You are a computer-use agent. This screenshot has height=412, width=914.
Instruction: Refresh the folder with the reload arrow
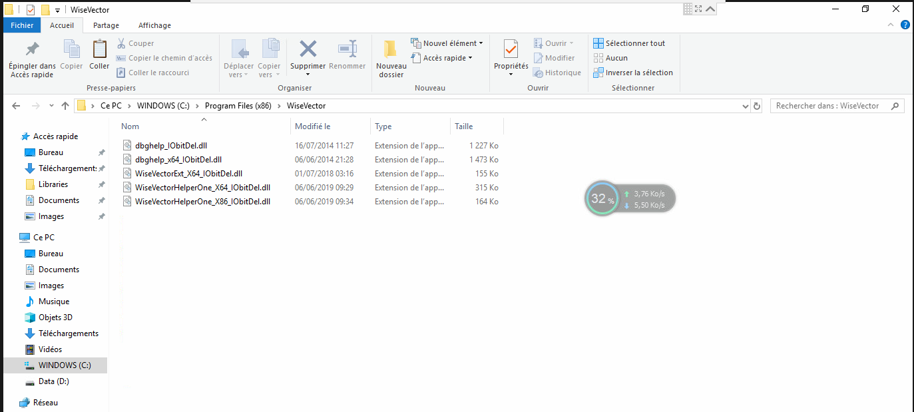coord(757,106)
